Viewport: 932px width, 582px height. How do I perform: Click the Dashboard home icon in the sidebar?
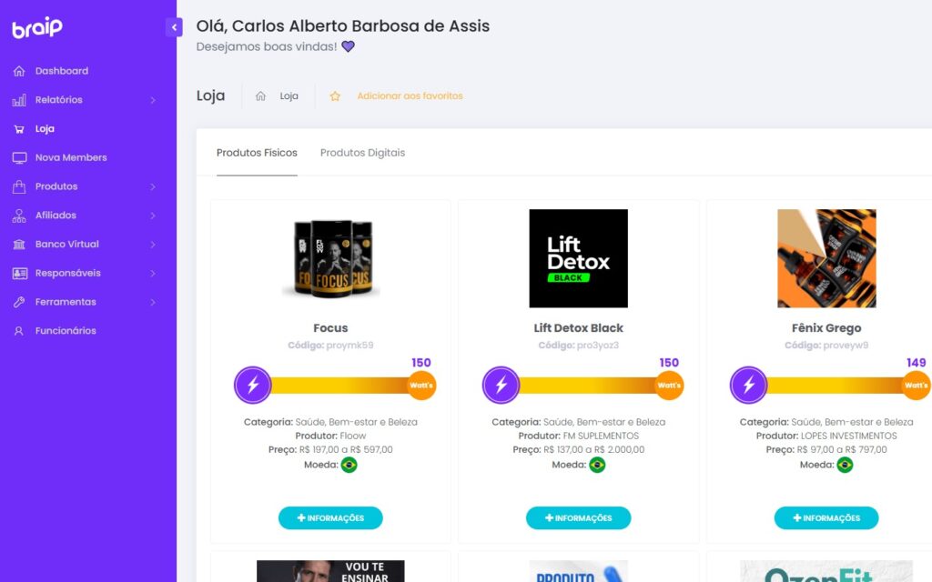tap(19, 71)
